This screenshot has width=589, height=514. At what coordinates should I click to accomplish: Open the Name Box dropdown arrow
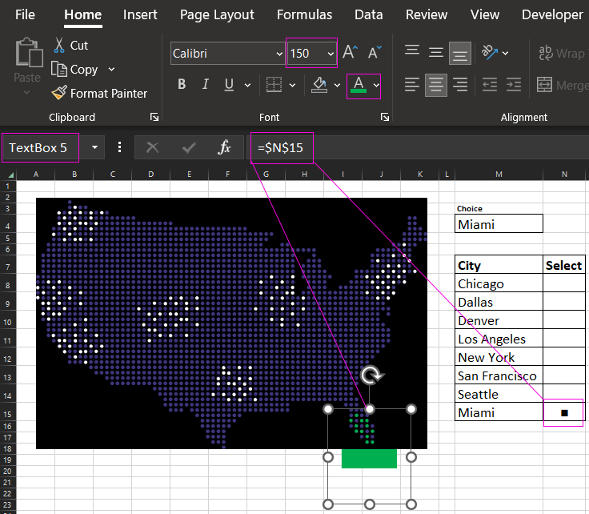pos(95,147)
